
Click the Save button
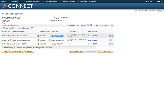pyautogui.click(x=5, y=51)
